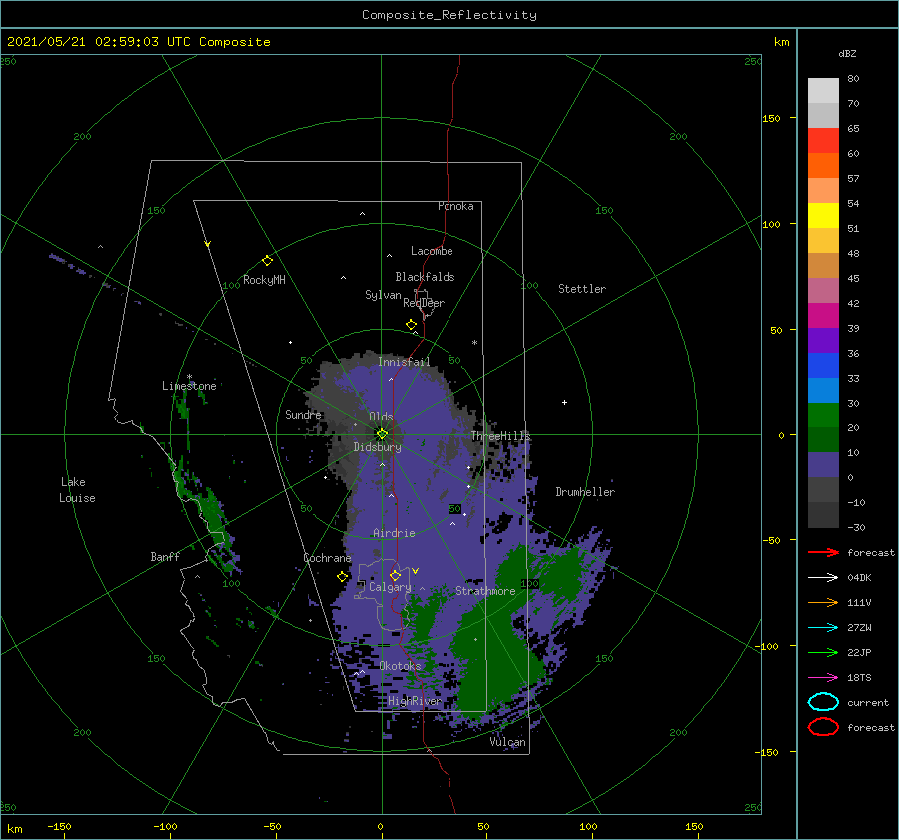Click the cyan 'current' ellipse in legend

(823, 702)
